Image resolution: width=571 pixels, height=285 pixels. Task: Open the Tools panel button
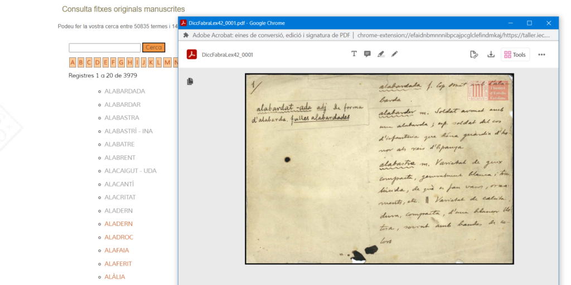pos(515,55)
